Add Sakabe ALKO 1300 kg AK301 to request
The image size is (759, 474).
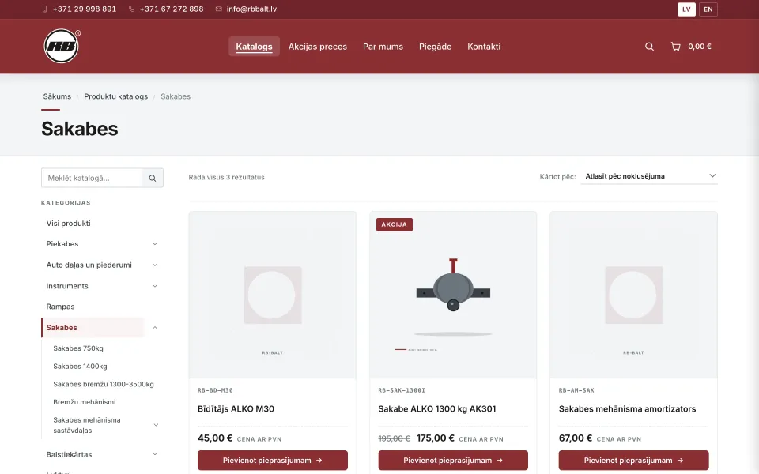coord(453,461)
